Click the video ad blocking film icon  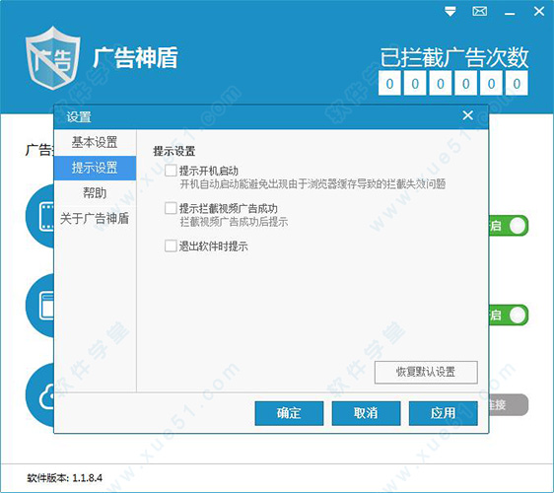40,216
